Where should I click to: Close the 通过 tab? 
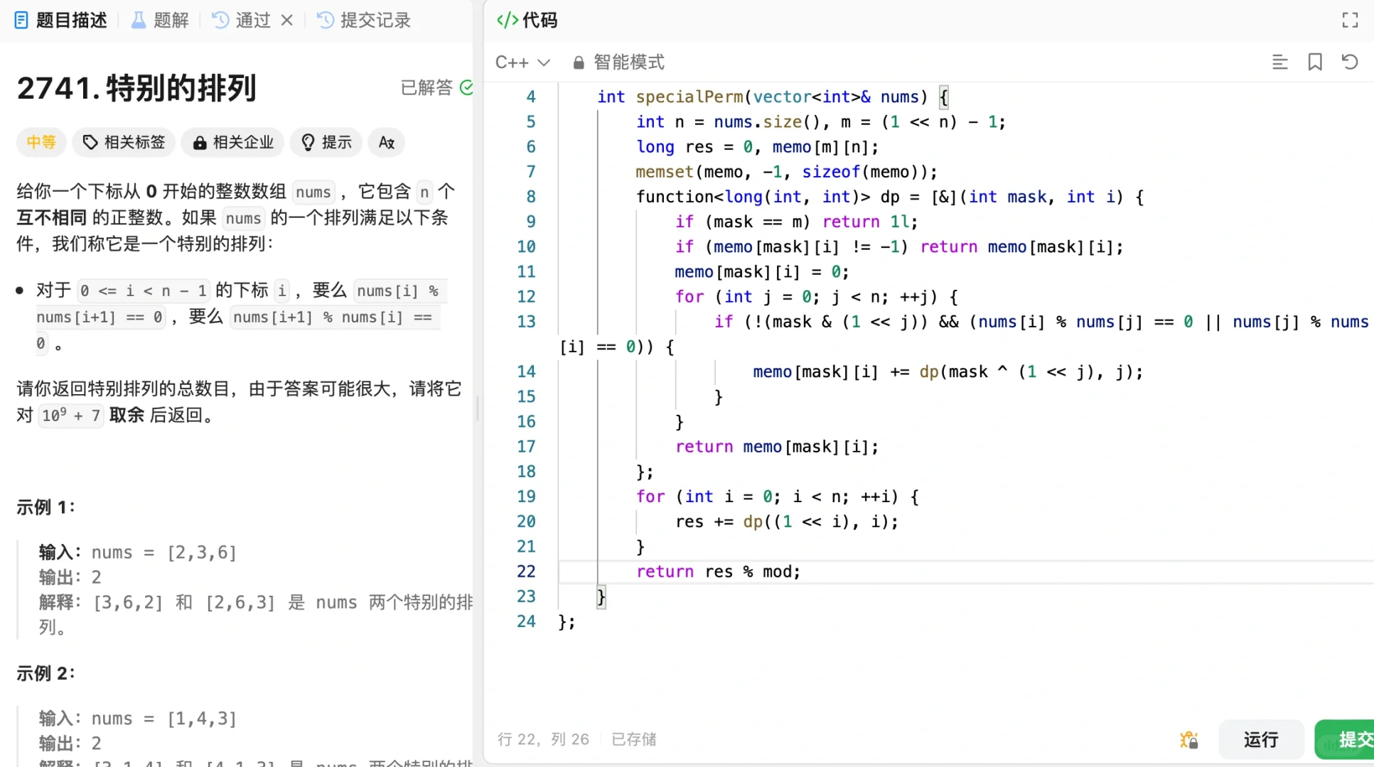pyautogui.click(x=287, y=20)
